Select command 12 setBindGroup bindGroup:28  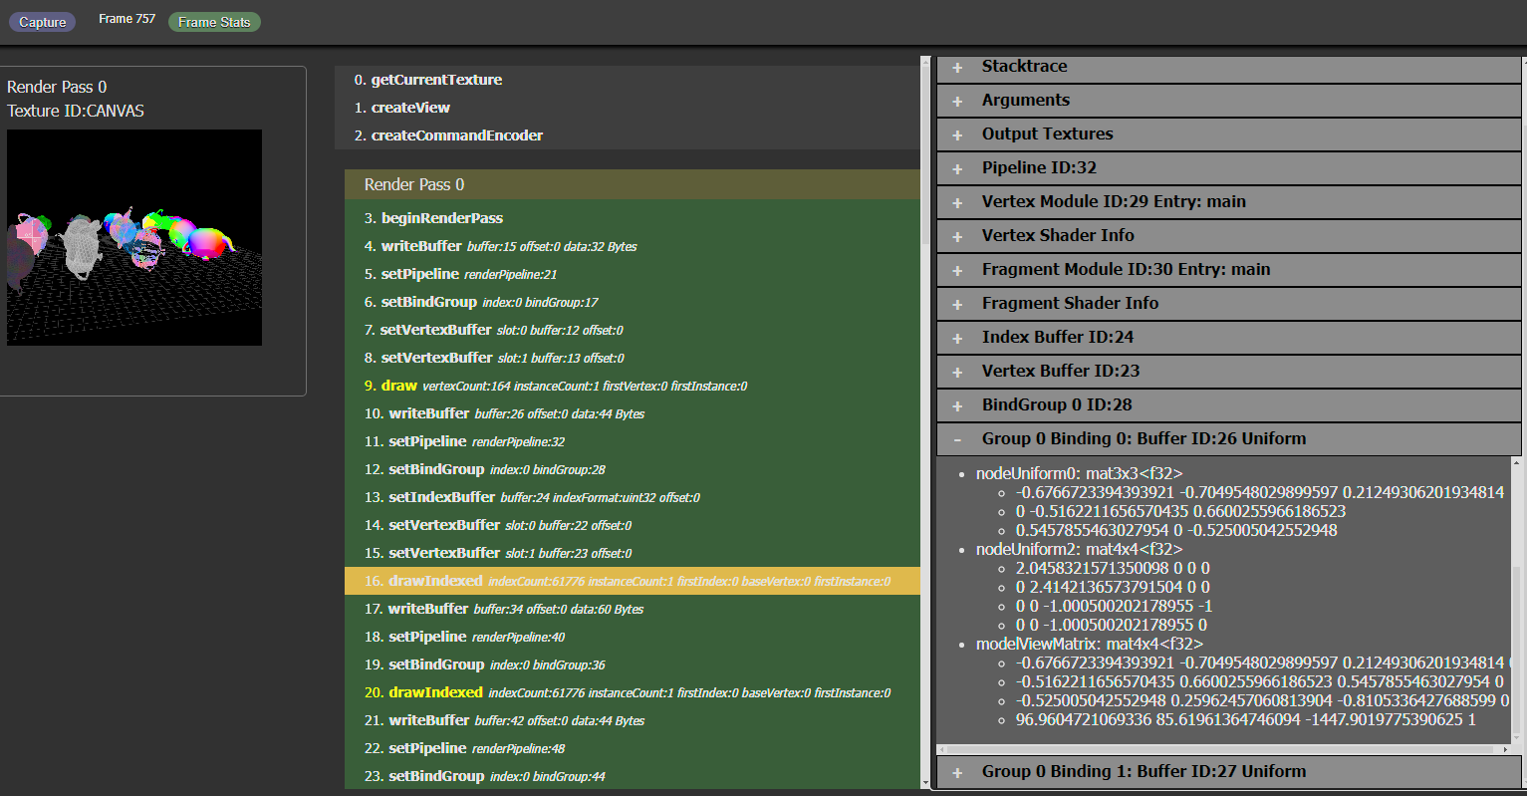click(x=633, y=469)
